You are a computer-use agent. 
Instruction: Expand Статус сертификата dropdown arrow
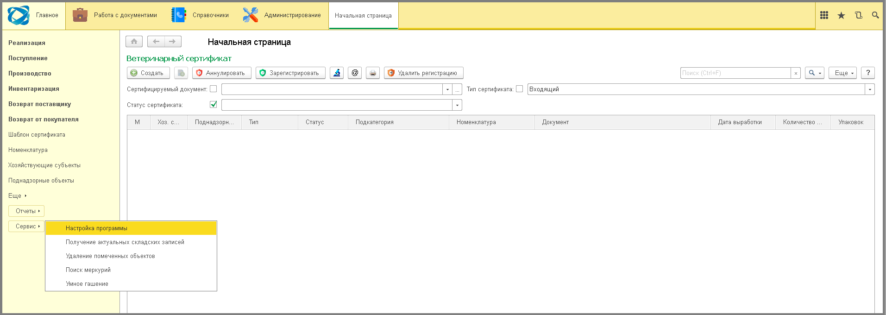click(x=457, y=105)
